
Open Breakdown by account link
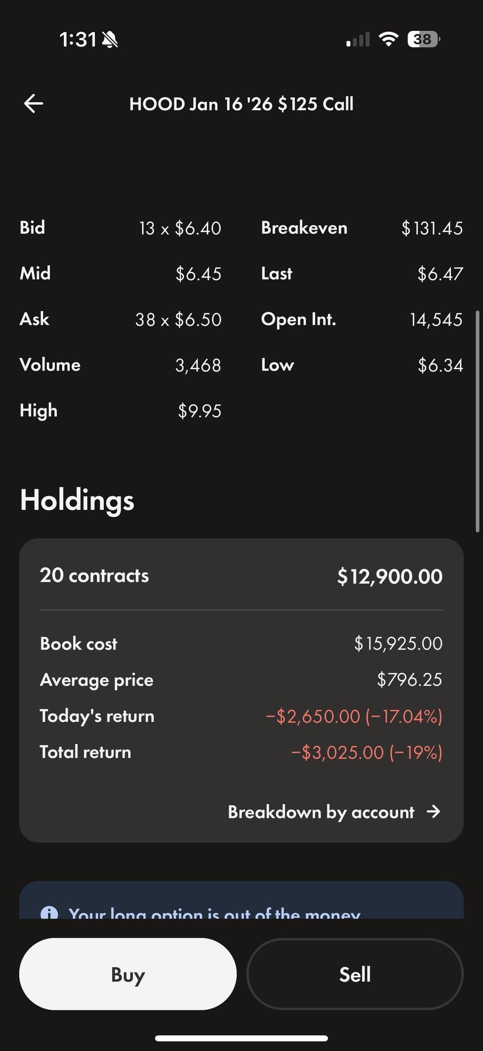click(x=321, y=812)
